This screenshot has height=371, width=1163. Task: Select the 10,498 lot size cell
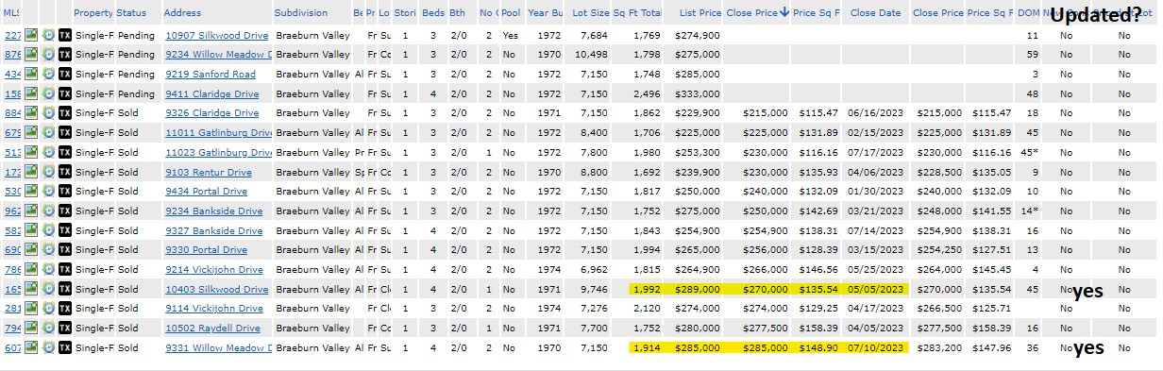click(x=591, y=55)
